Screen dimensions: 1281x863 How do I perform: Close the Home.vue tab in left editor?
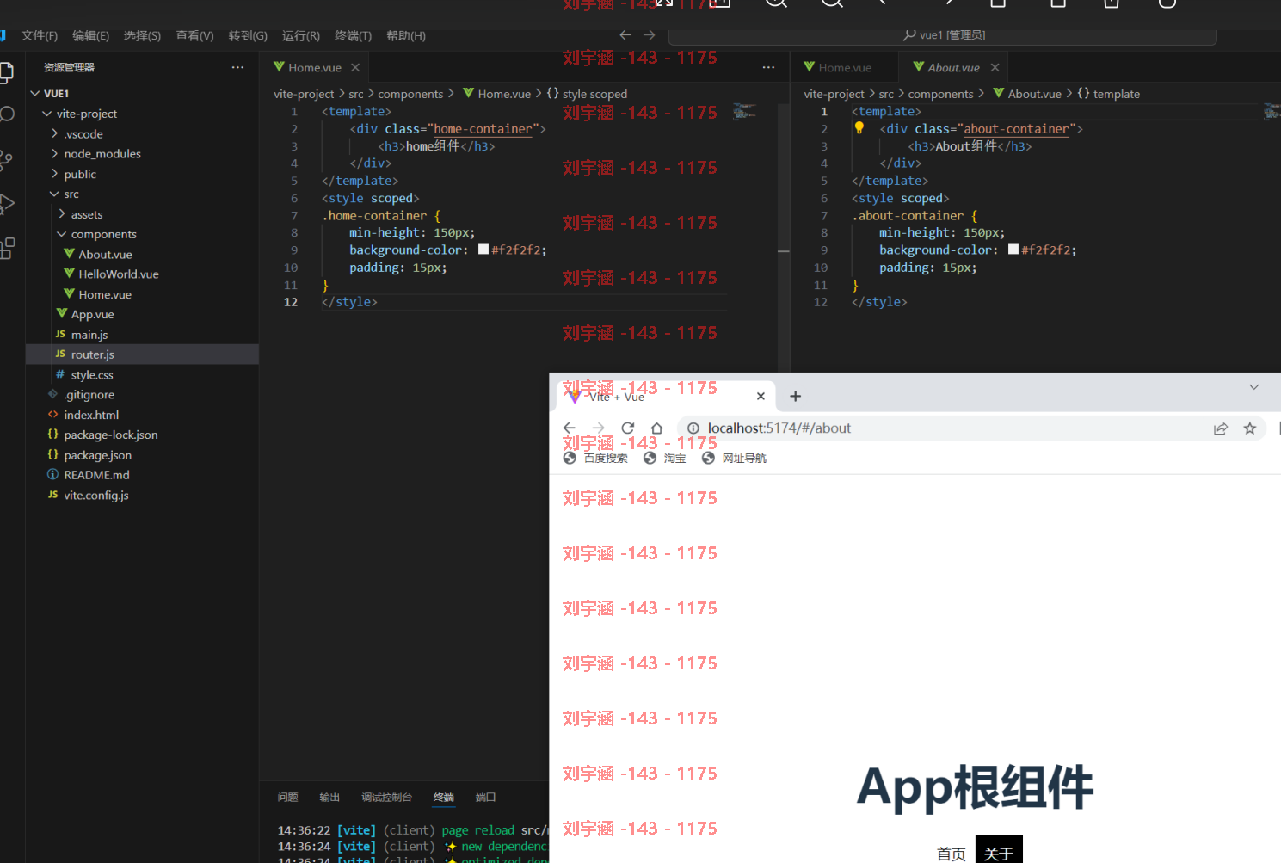(355, 67)
